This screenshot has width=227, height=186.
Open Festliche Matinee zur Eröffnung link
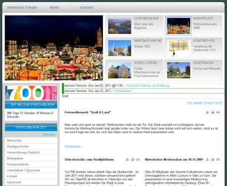click(148, 86)
